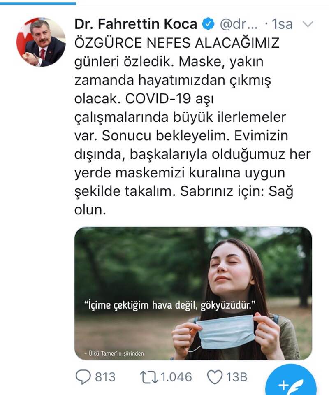The height and width of the screenshot is (395, 329).
Task: Tap the 1.046 retweet count
Action: 176,377
